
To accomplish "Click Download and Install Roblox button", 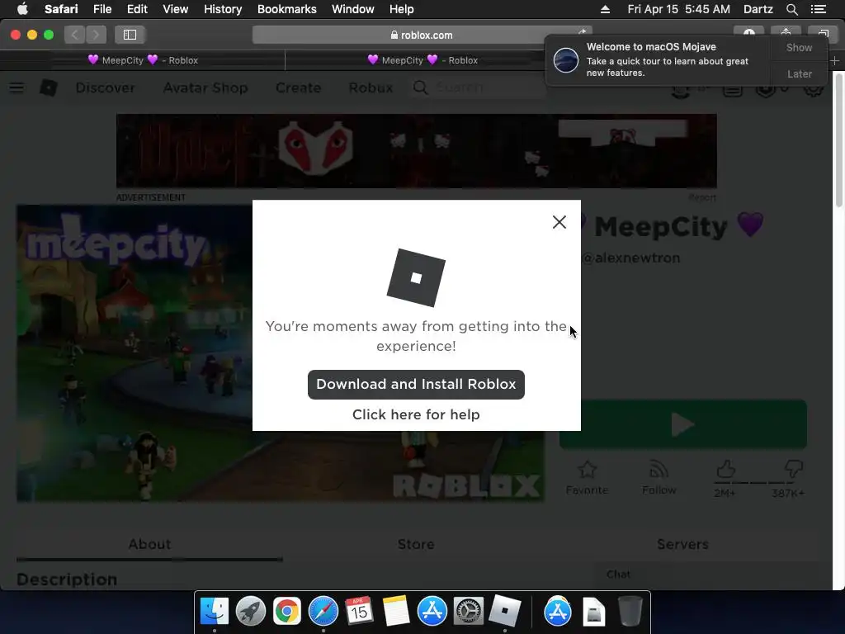I will [416, 385].
